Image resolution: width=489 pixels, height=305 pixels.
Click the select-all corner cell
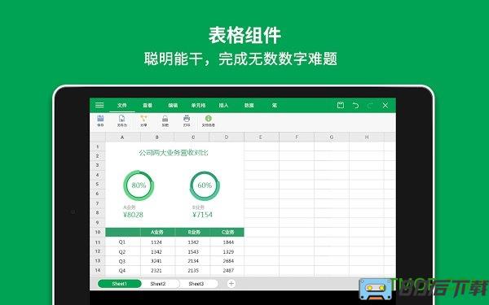pos(98,137)
